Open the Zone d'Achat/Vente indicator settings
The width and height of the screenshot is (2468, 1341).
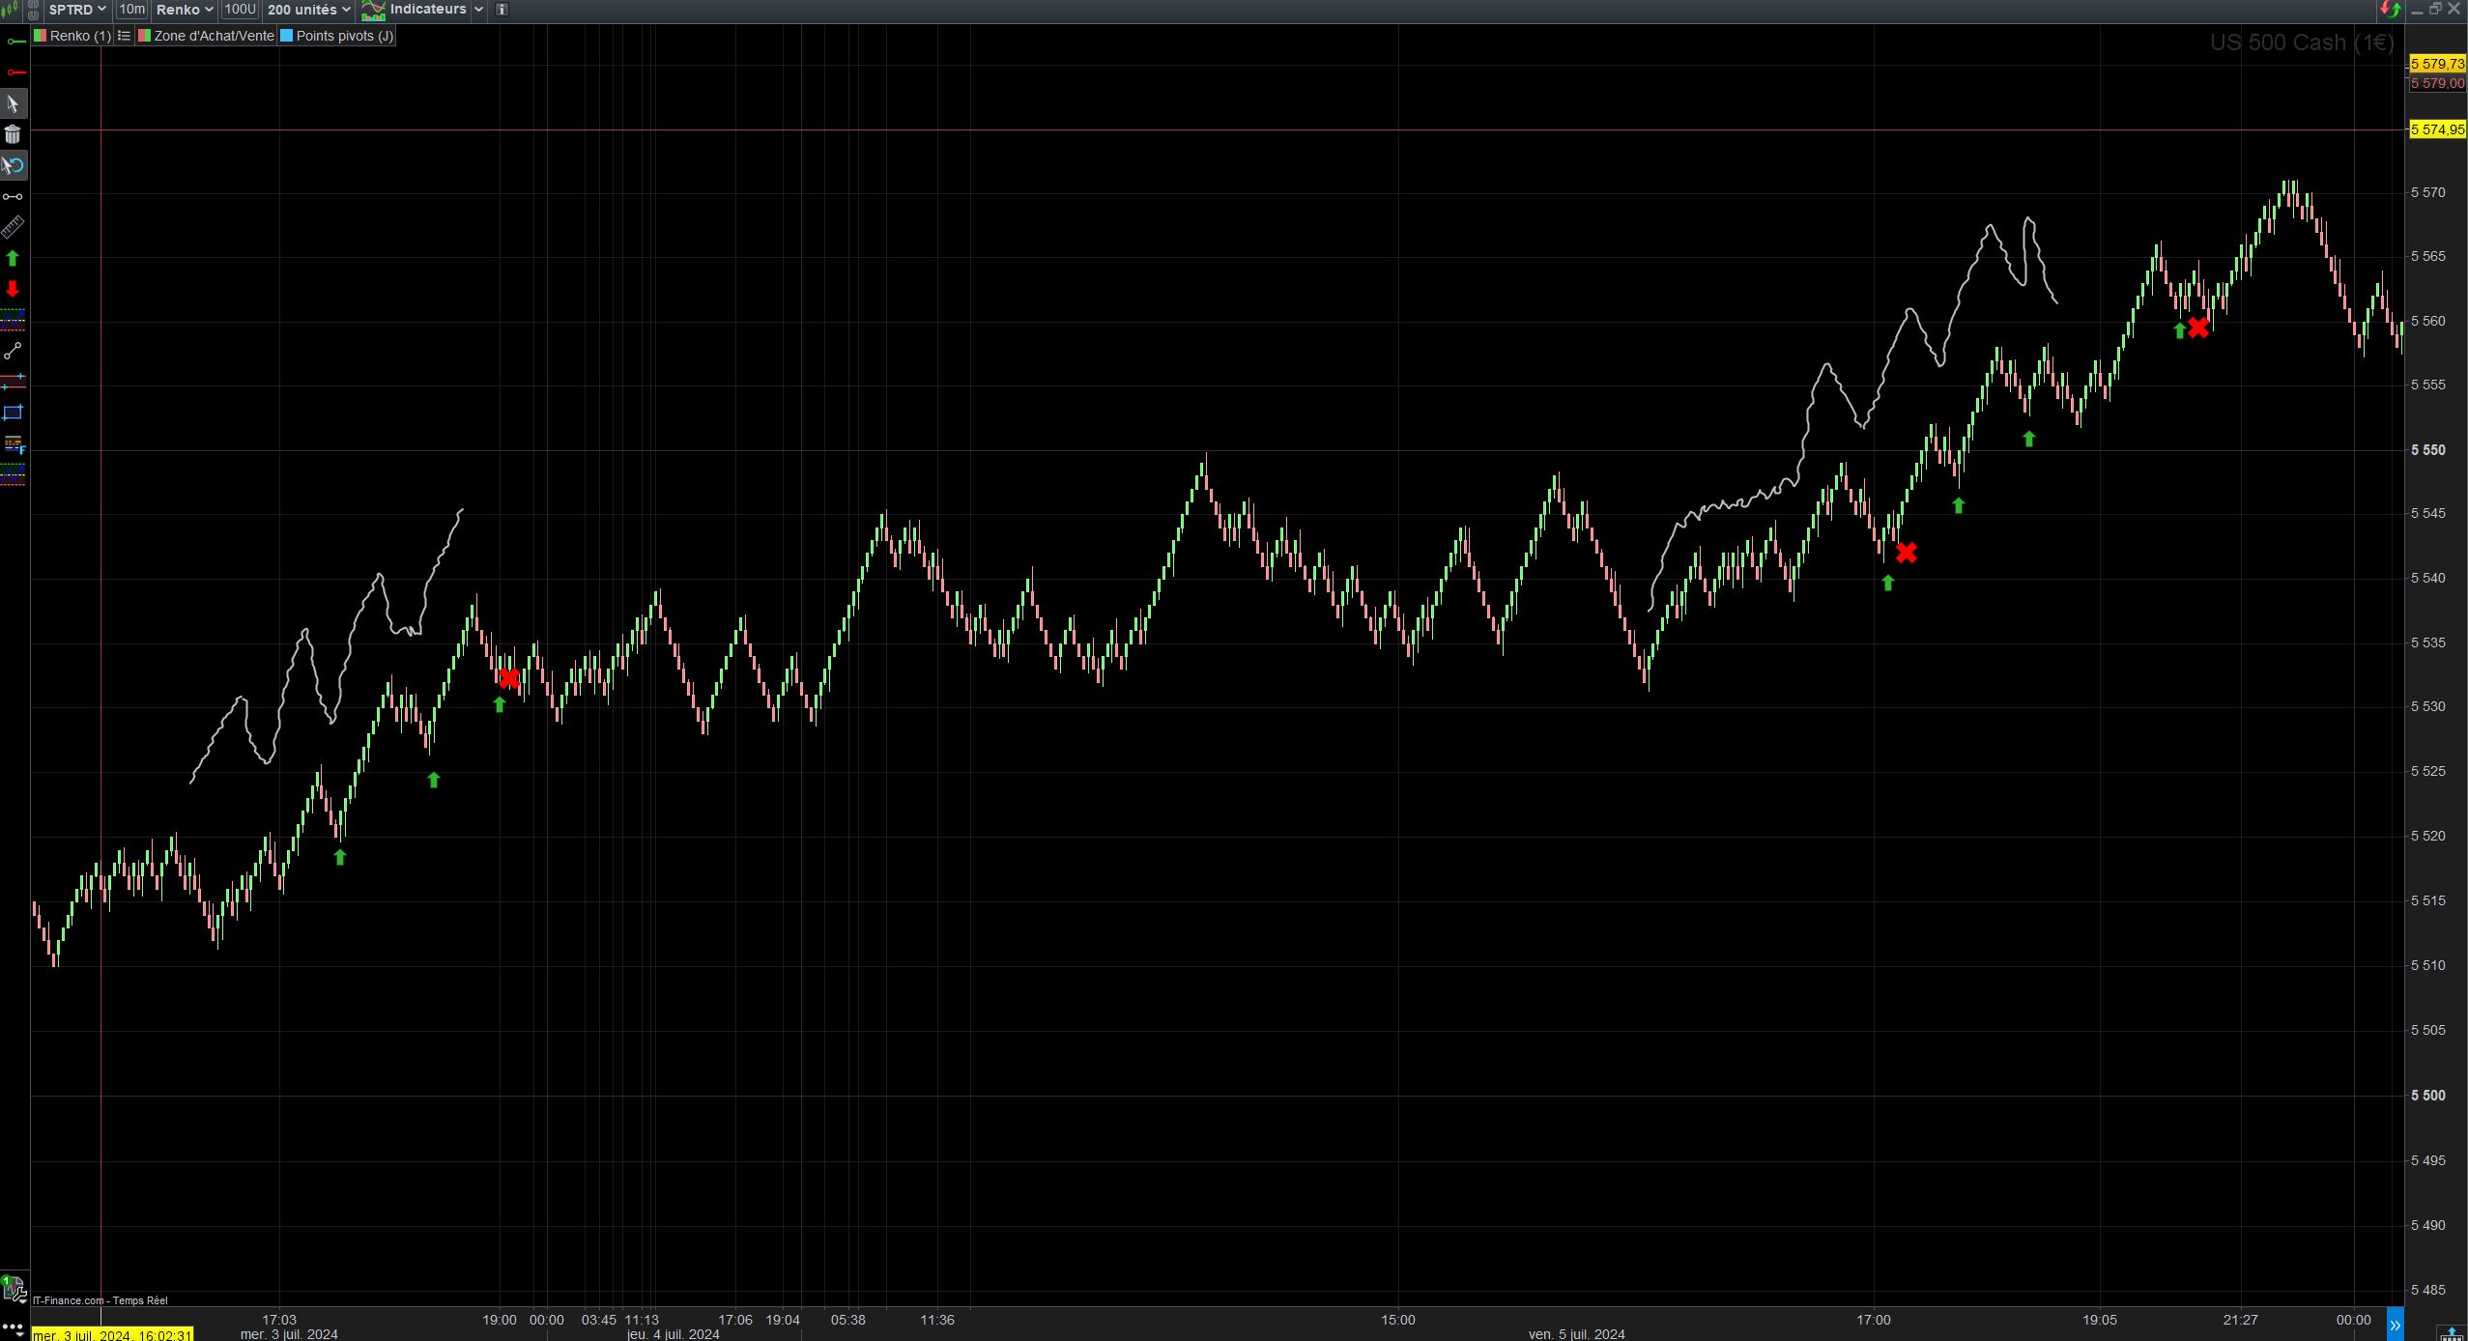pyautogui.click(x=213, y=36)
